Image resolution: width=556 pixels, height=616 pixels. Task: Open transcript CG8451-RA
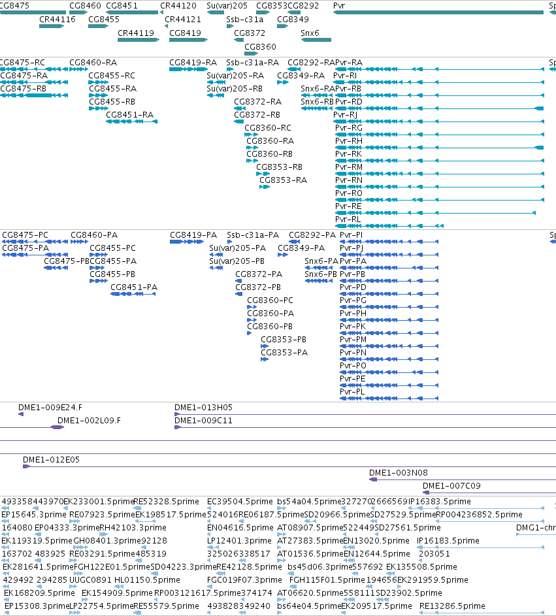(x=131, y=122)
